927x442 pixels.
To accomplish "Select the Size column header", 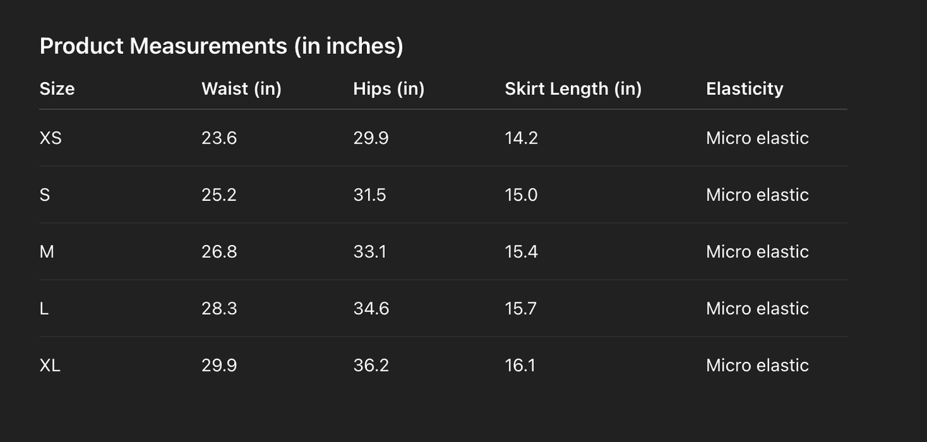I will click(57, 89).
